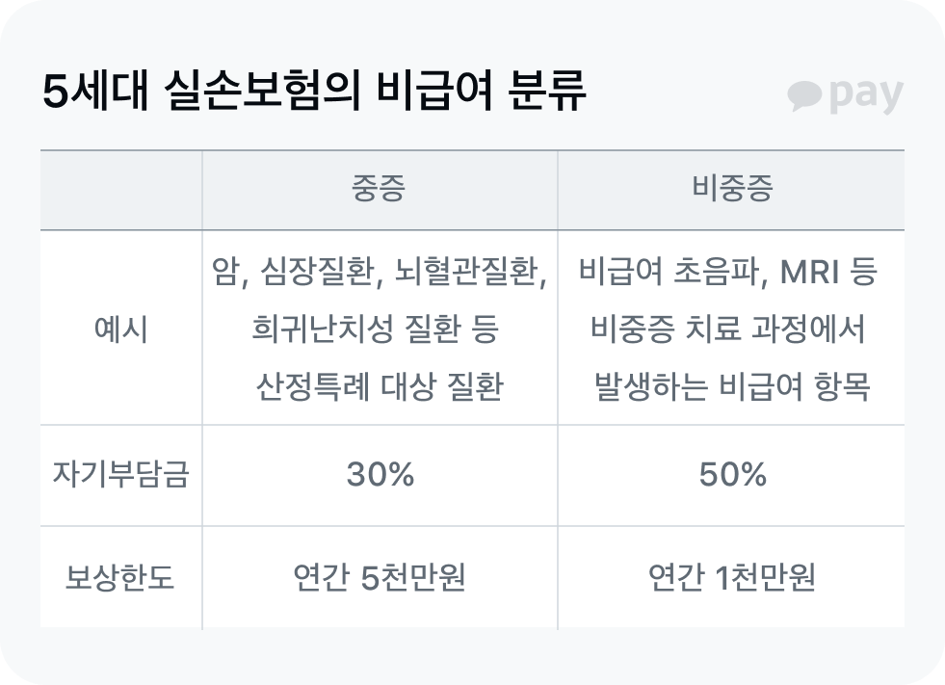Click the '예시' row label
Image resolution: width=945 pixels, height=685 pixels.
coord(120,329)
